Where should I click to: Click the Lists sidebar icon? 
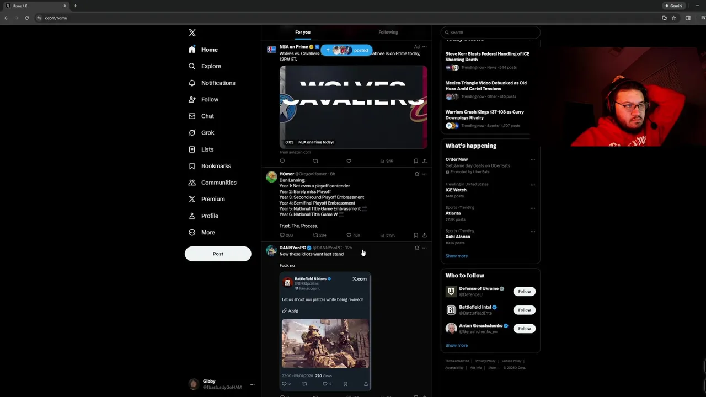point(192,149)
